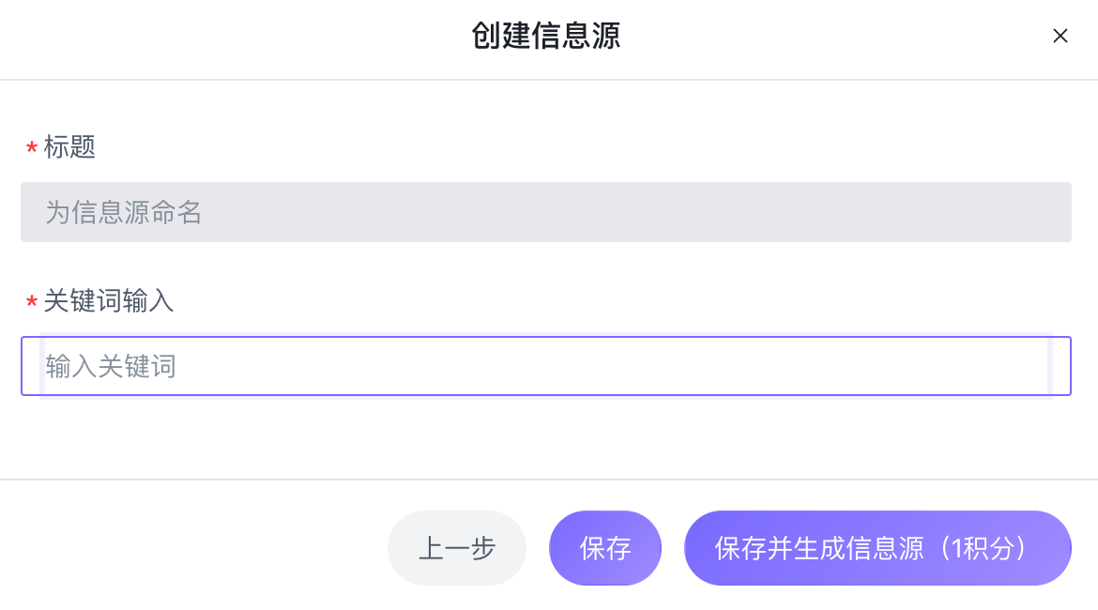Screen dimensions: 1098x610
Task: Focus the 关键词输入 keyword field
Action: [545, 366]
